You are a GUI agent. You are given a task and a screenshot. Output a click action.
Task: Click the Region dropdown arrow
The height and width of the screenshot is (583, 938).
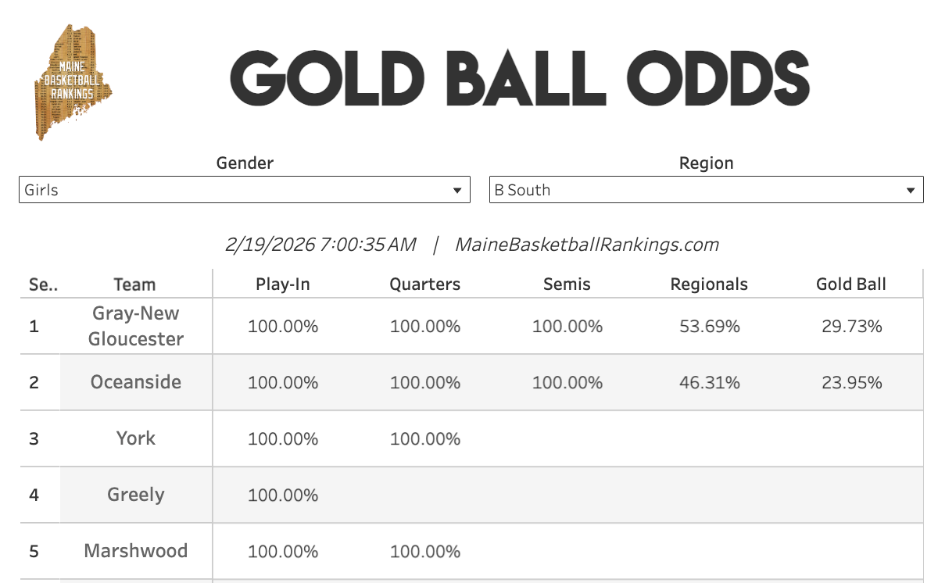click(910, 191)
